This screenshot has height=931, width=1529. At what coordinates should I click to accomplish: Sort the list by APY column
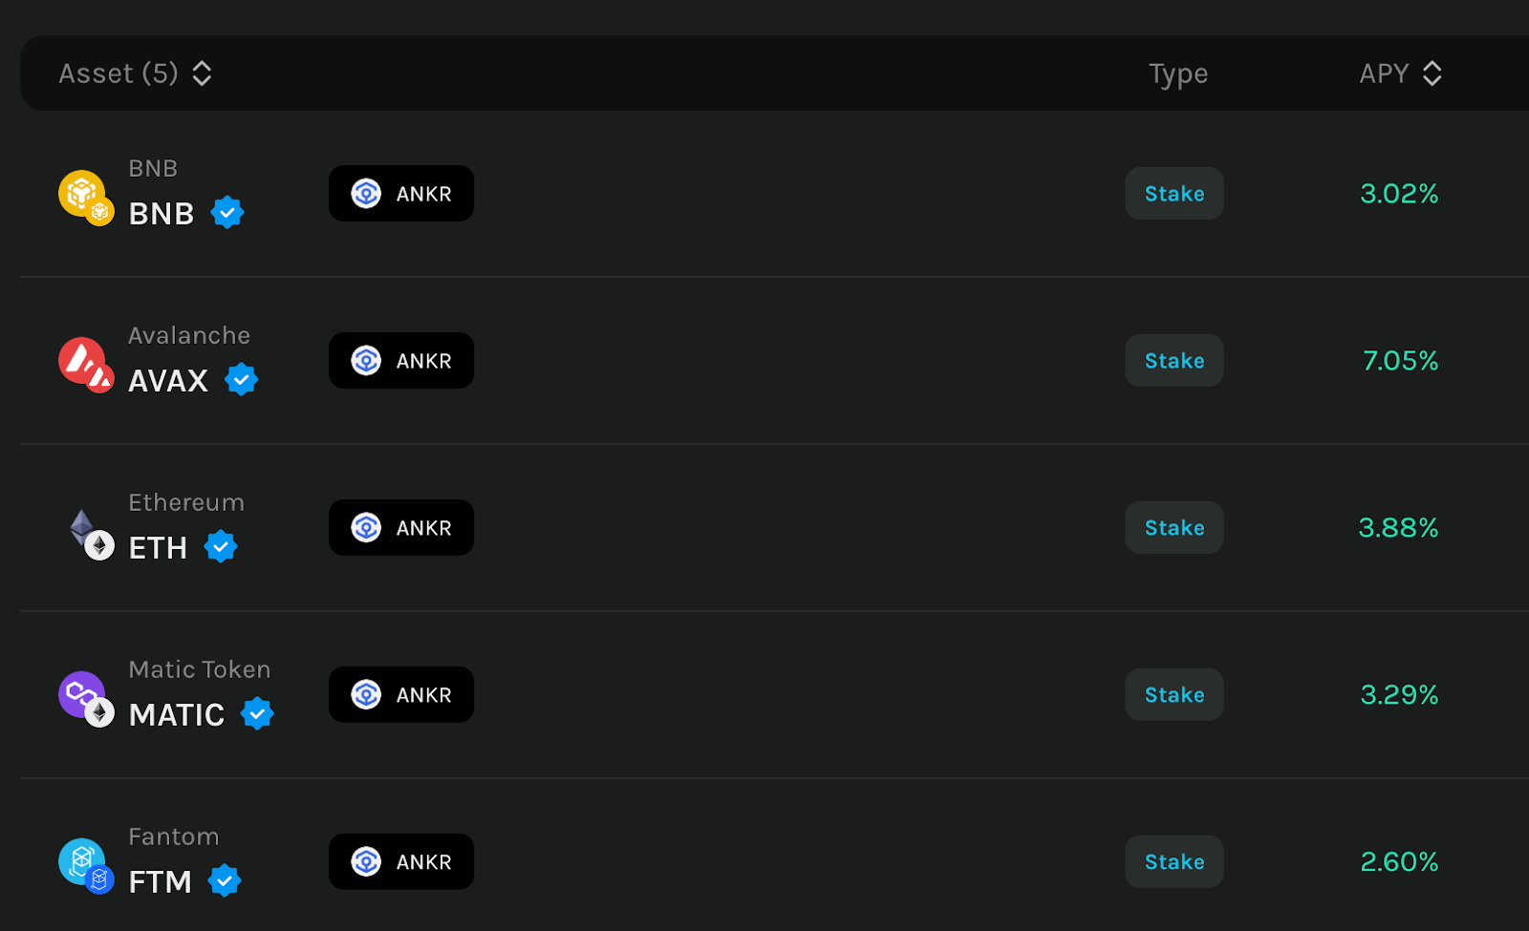tap(1400, 74)
